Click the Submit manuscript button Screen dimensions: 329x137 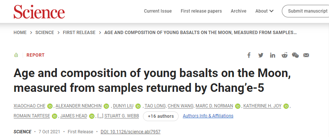point(306,11)
